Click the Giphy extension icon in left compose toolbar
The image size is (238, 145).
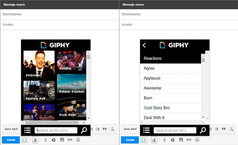tap(25, 140)
